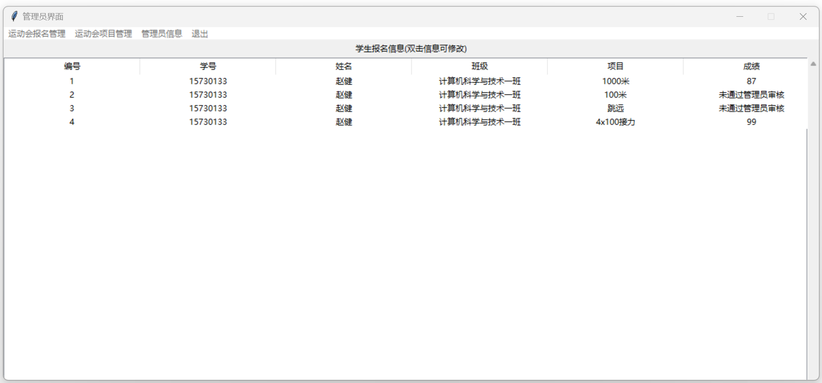Minimize the 管理员界面 window
The image size is (822, 383).
[740, 17]
